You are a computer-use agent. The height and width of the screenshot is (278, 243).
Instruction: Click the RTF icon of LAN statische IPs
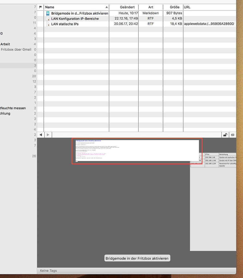48,24
